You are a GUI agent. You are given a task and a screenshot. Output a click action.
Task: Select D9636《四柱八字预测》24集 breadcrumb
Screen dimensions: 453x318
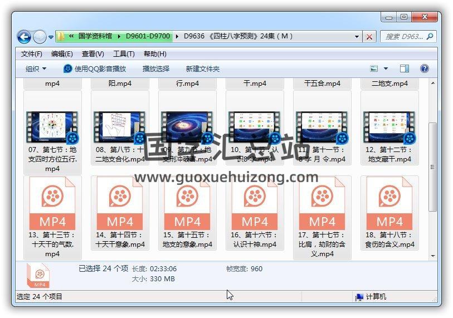point(238,36)
